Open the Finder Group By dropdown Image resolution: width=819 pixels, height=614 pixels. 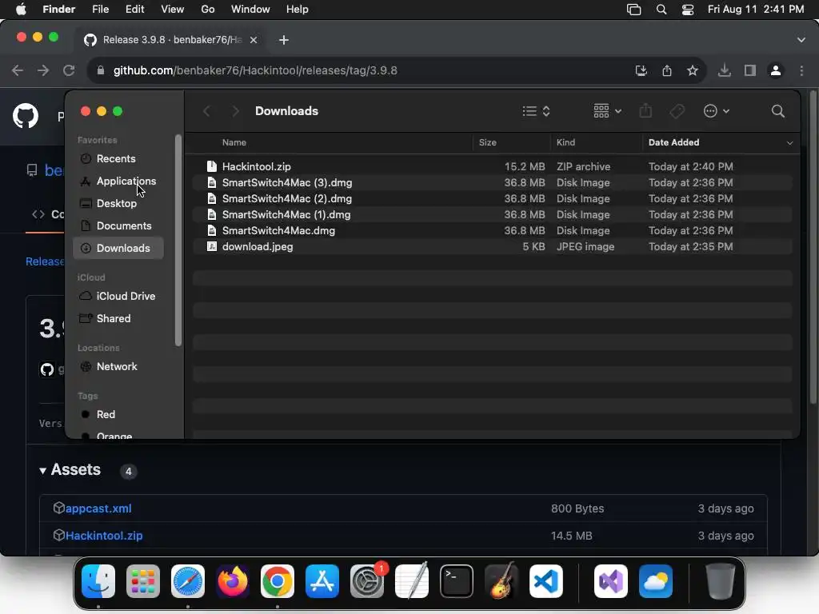(x=607, y=111)
